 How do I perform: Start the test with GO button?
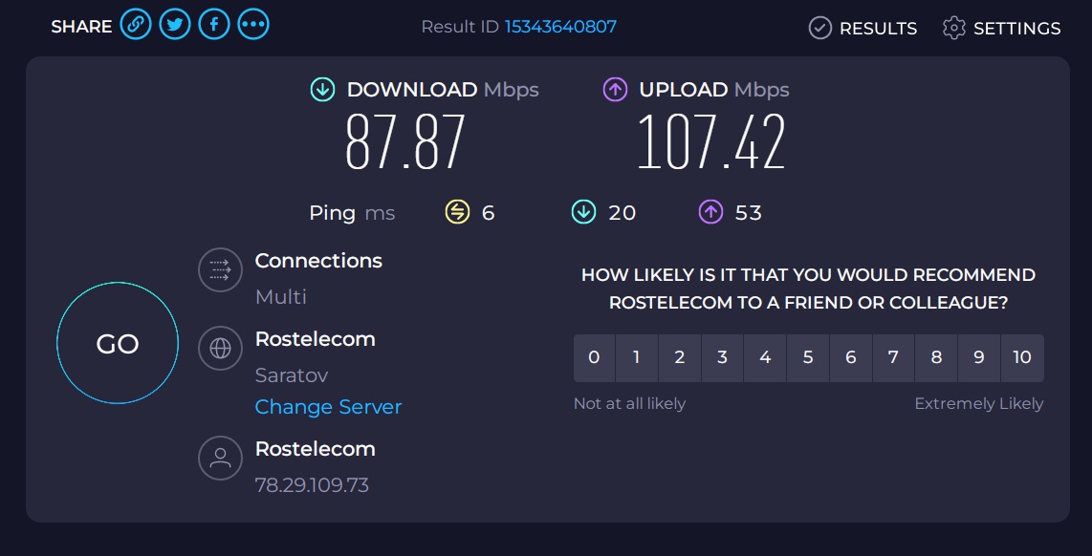click(117, 343)
